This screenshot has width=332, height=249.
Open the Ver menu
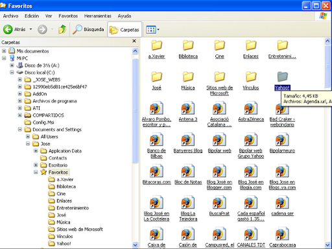coord(49,16)
